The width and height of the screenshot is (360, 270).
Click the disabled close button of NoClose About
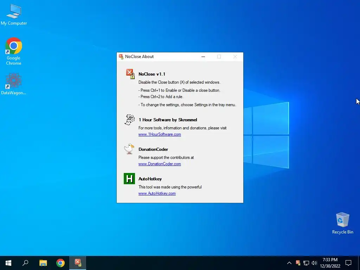tap(235, 57)
